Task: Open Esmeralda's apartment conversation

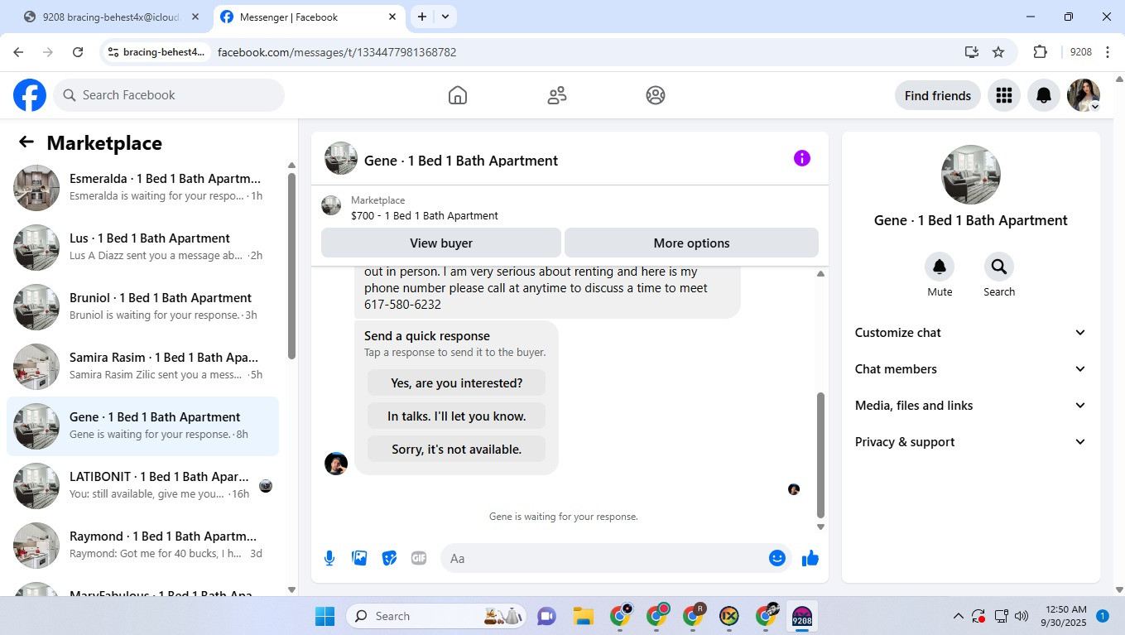Action: point(142,188)
